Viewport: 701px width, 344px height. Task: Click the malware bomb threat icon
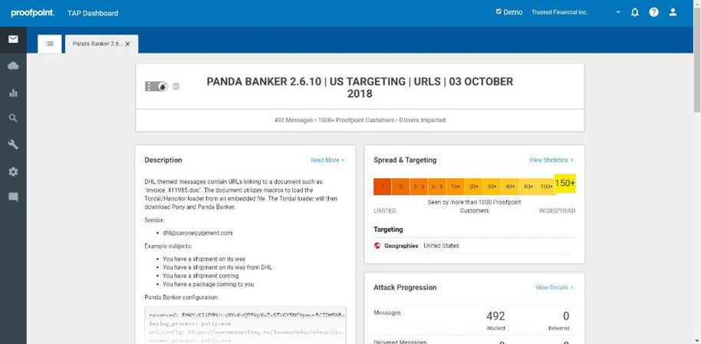[163, 86]
